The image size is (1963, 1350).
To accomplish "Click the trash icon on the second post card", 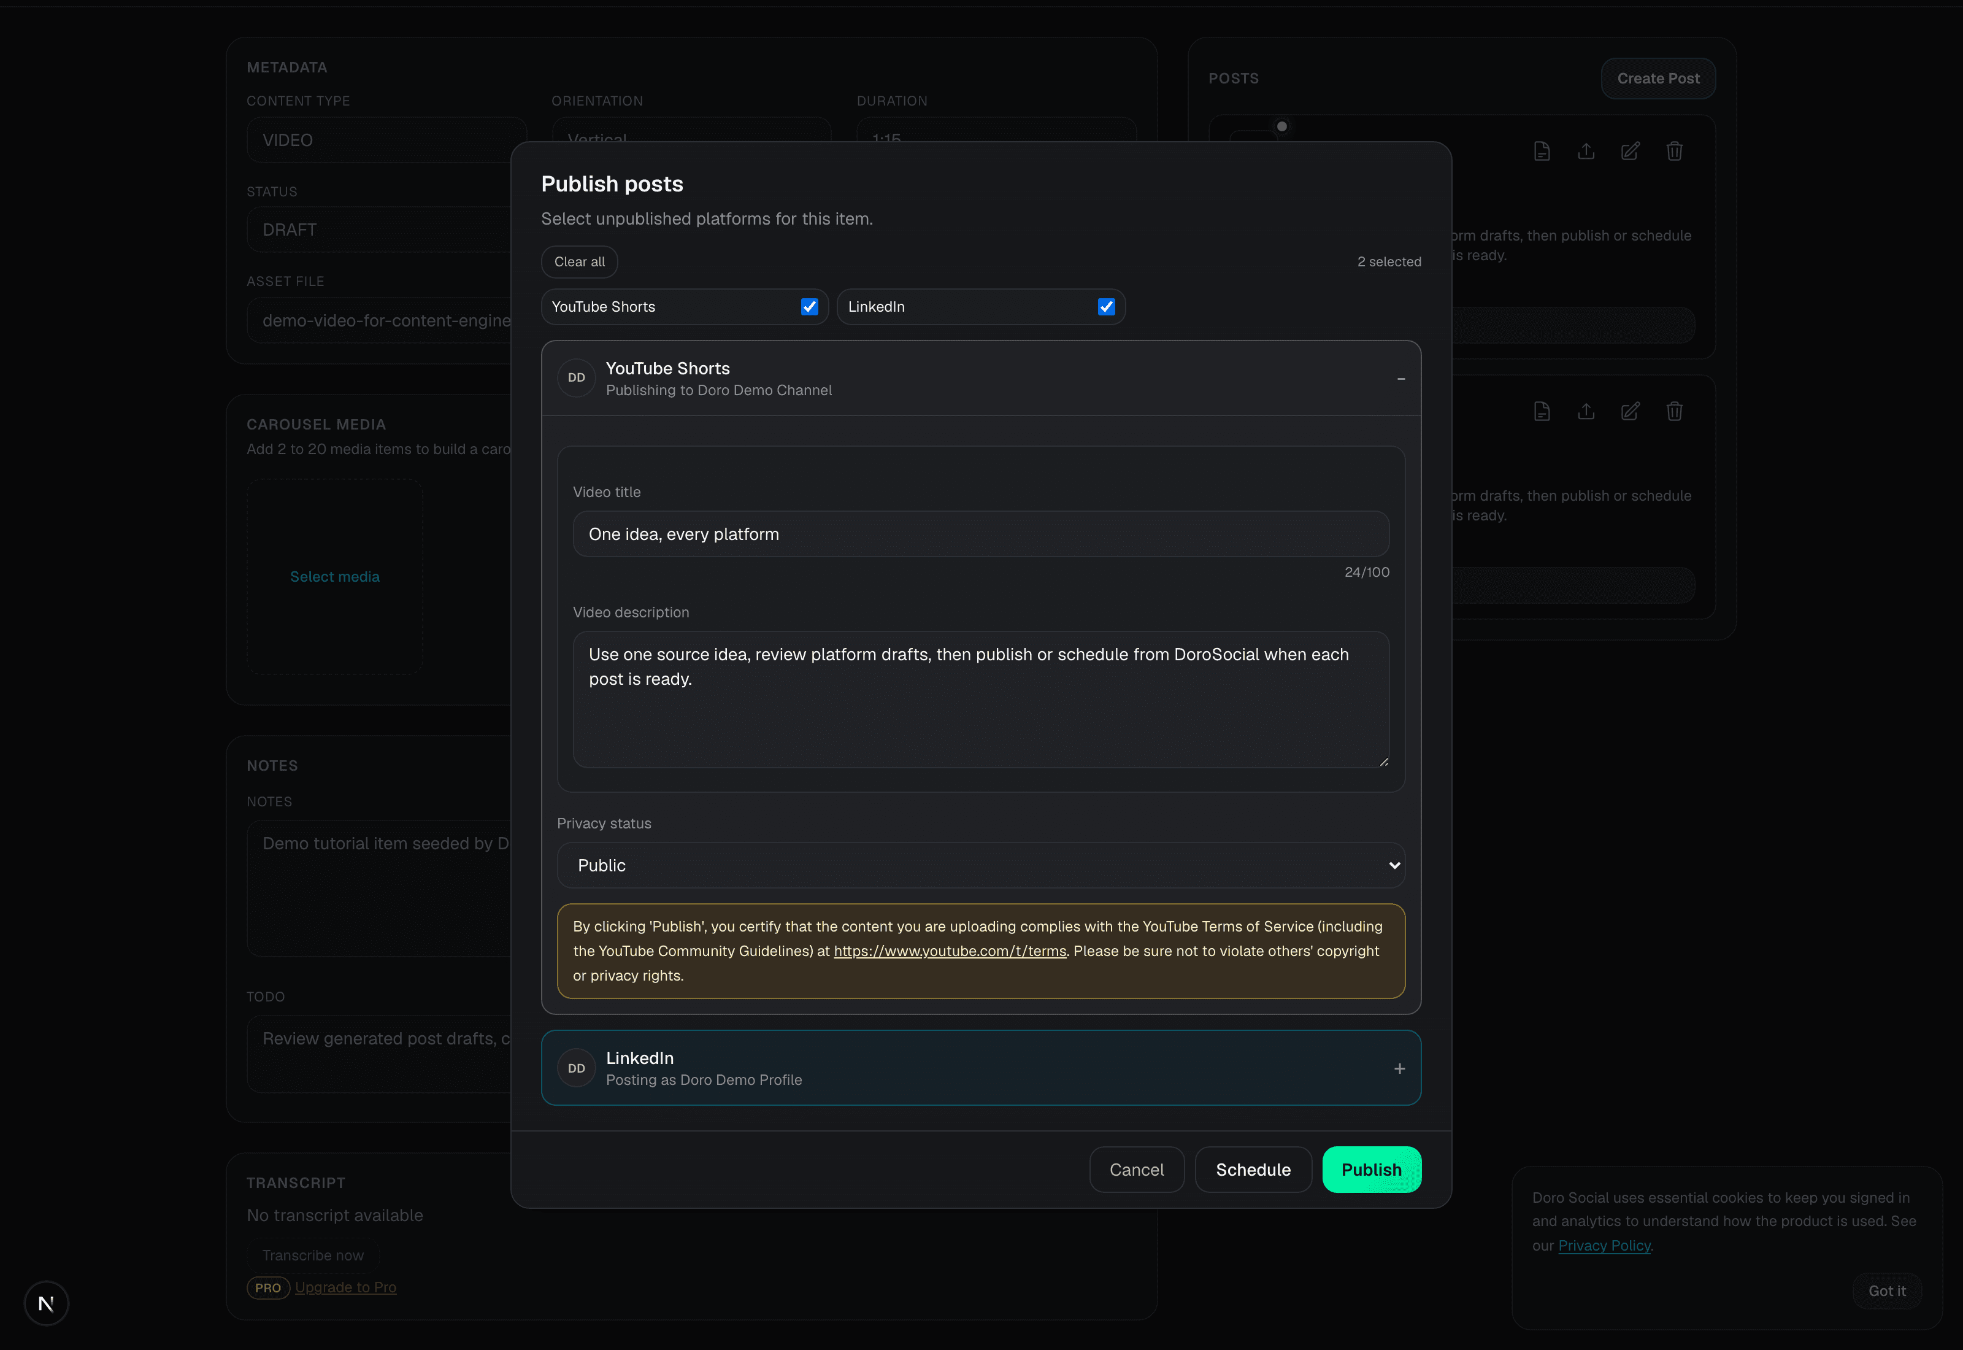I will click(1674, 411).
